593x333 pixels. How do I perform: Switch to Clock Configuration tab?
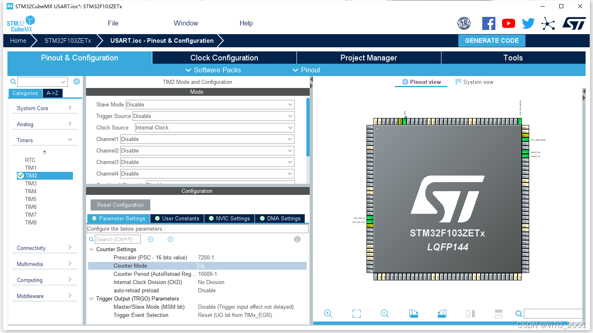coord(224,58)
